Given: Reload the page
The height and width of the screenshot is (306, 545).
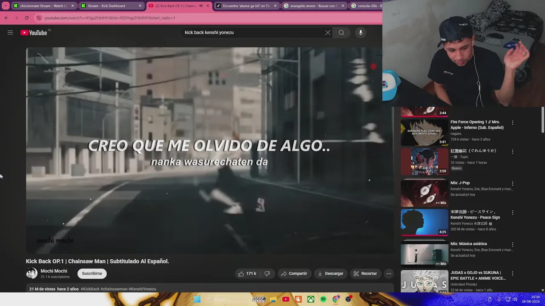Looking at the screenshot, I should [26, 18].
